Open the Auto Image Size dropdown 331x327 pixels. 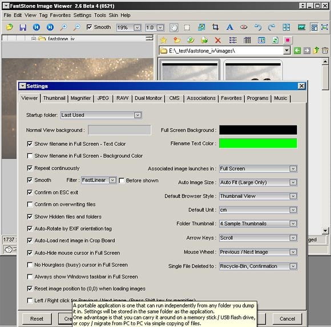click(258, 182)
